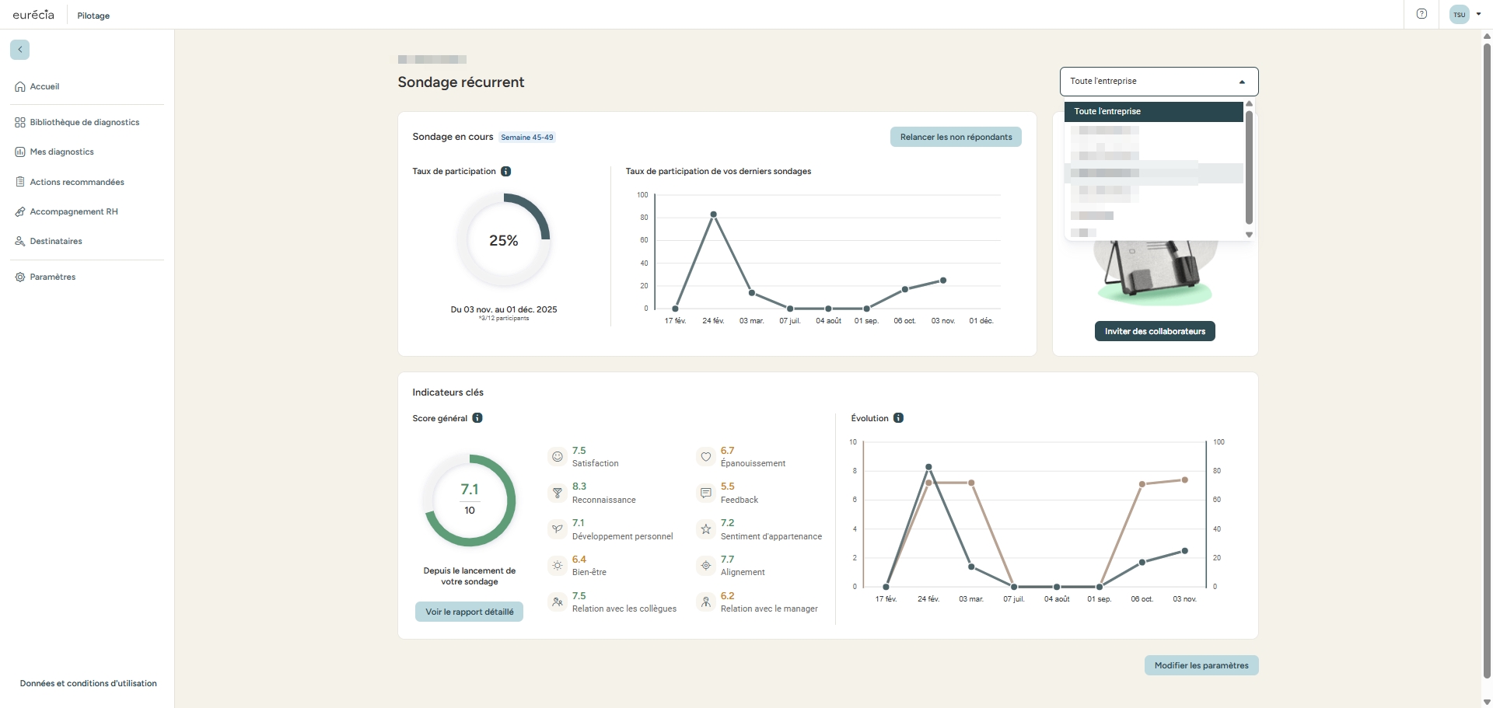Go to Actions recommandées menu item
The width and height of the screenshot is (1493, 708).
(x=76, y=182)
